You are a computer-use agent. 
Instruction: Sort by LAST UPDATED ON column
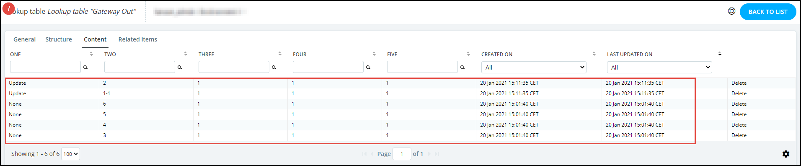(720, 54)
